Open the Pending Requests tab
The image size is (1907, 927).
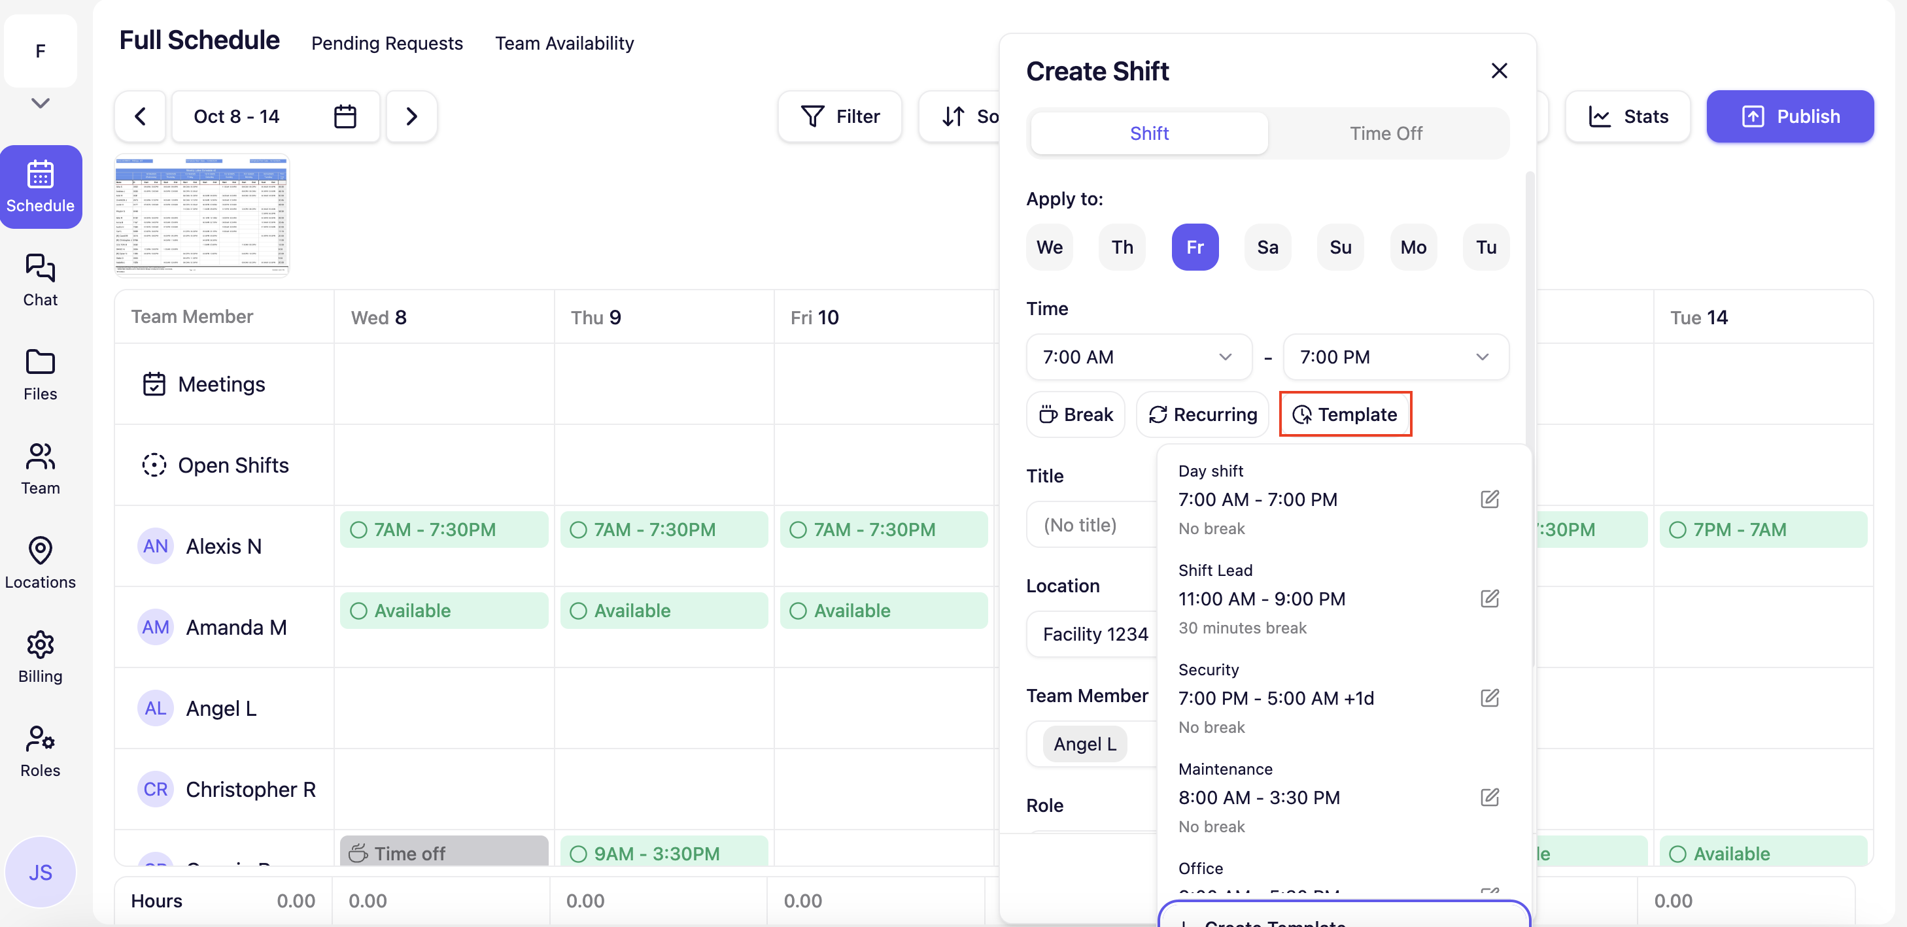pos(387,44)
